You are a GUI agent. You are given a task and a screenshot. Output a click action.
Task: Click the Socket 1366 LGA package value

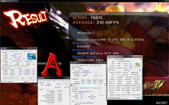(17, 57)
